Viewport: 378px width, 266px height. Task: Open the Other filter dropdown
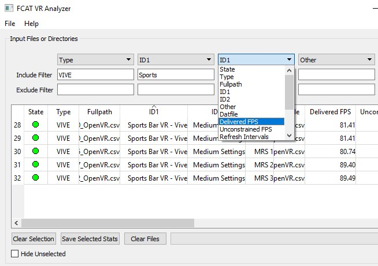coord(336,60)
